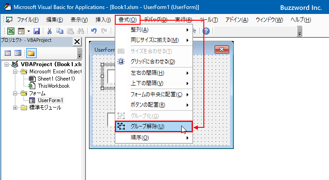
Task: Click the Visual Basic title bar application icon
Action: [x=8, y=7]
